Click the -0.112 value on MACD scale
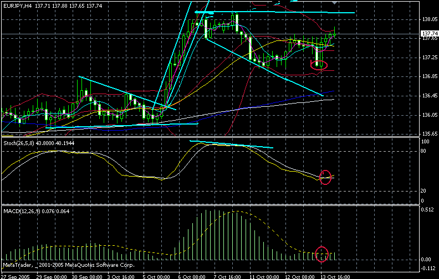Screen dimensions: 439x279 click(x=427, y=268)
